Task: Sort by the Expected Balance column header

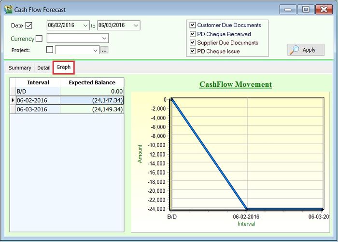Action: (x=92, y=82)
